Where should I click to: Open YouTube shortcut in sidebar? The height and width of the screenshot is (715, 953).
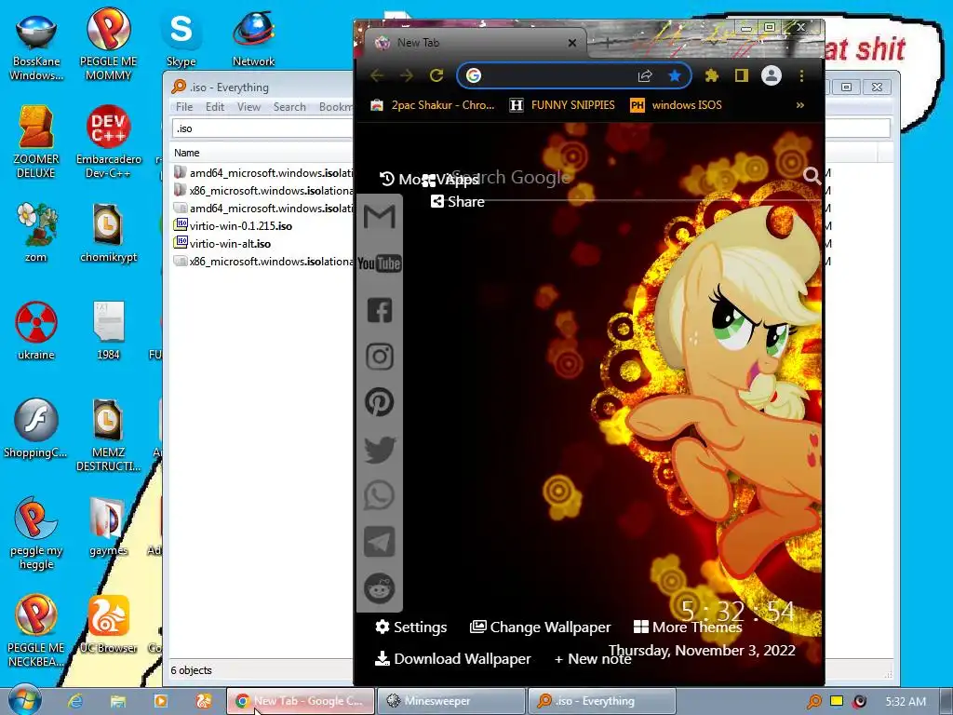click(380, 263)
